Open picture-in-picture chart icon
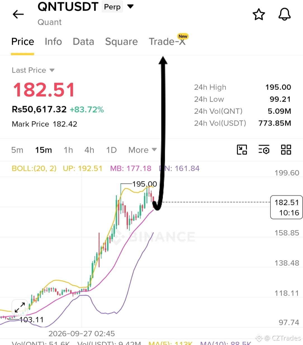 (242, 150)
